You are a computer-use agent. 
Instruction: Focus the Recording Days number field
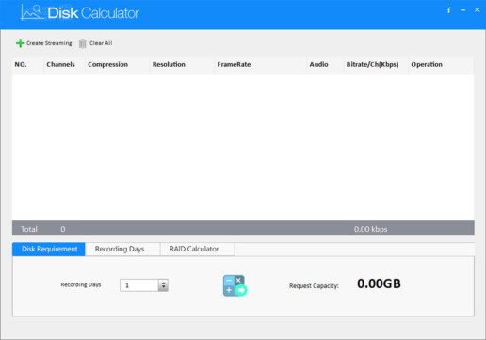tap(139, 285)
